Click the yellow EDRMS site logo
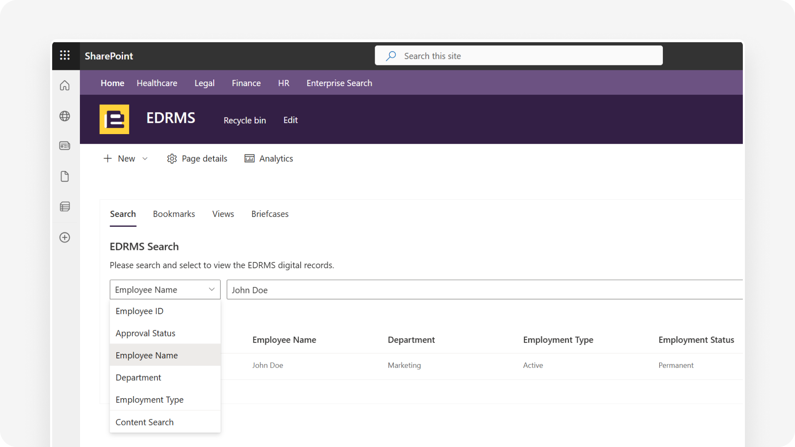Viewport: 795px width, 447px height. click(114, 119)
